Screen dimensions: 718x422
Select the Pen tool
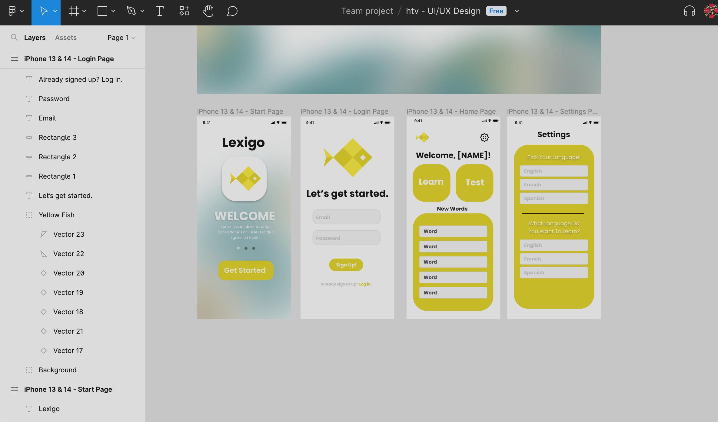tap(131, 11)
